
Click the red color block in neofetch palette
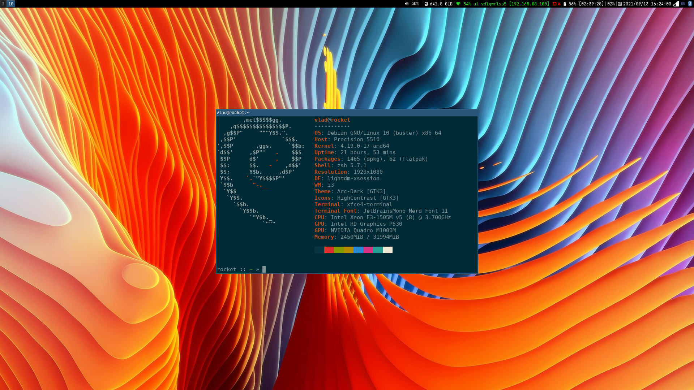pyautogui.click(x=329, y=250)
